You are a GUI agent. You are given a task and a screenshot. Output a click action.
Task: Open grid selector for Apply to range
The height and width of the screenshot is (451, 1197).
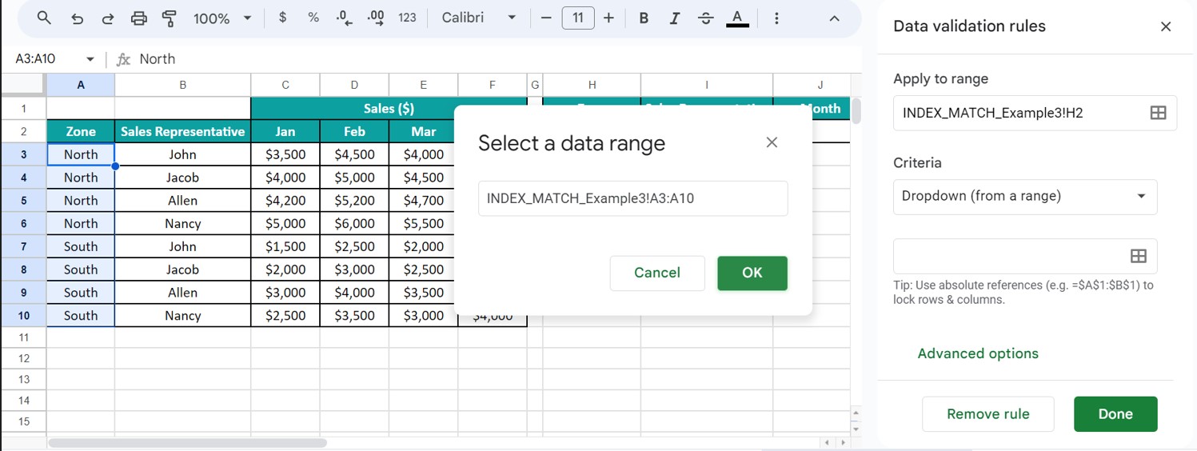click(1158, 113)
